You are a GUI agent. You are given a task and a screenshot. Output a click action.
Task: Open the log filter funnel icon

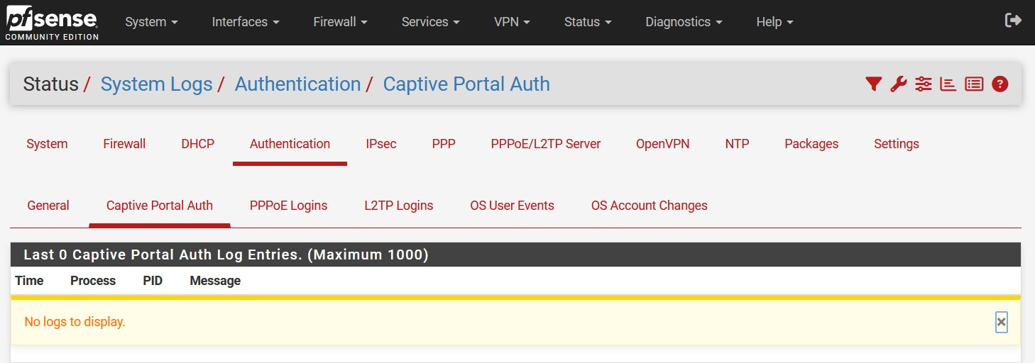(873, 84)
